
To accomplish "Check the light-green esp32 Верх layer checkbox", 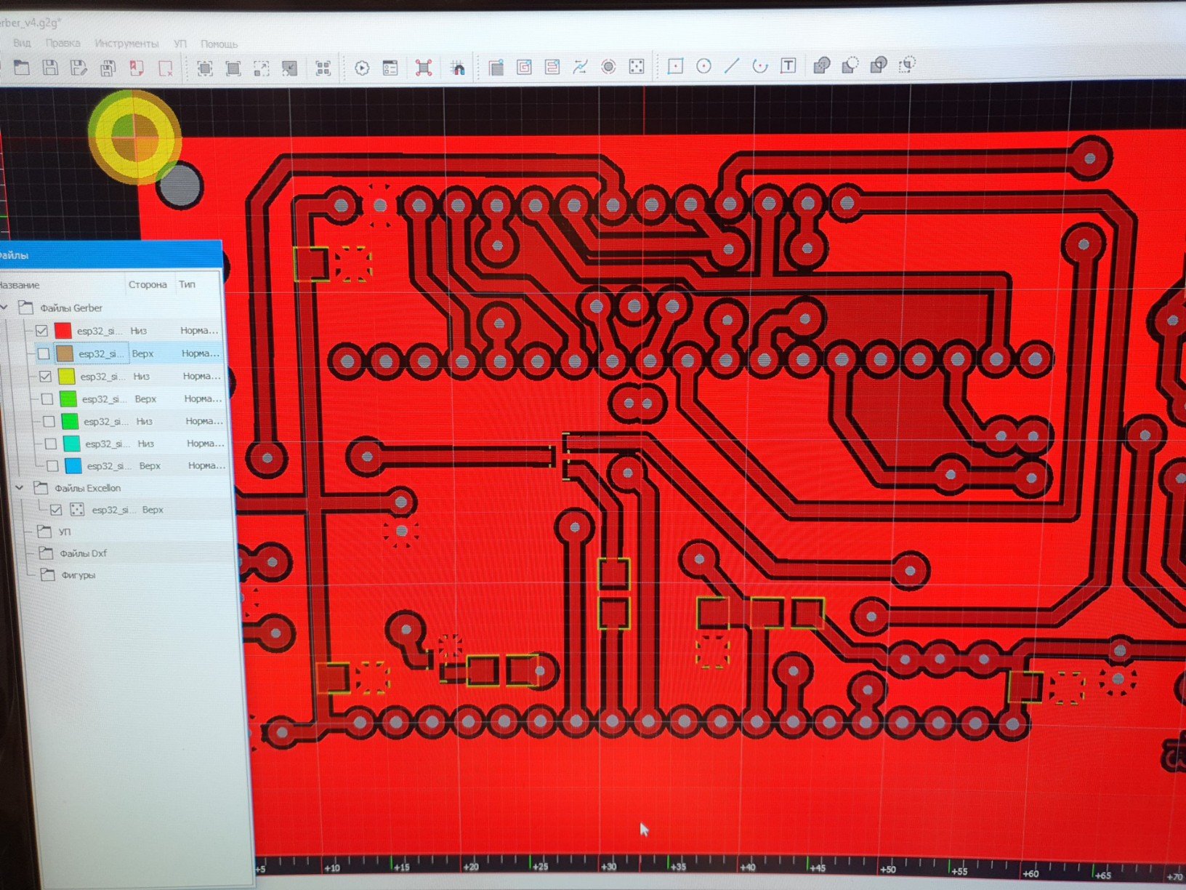I will (x=47, y=399).
